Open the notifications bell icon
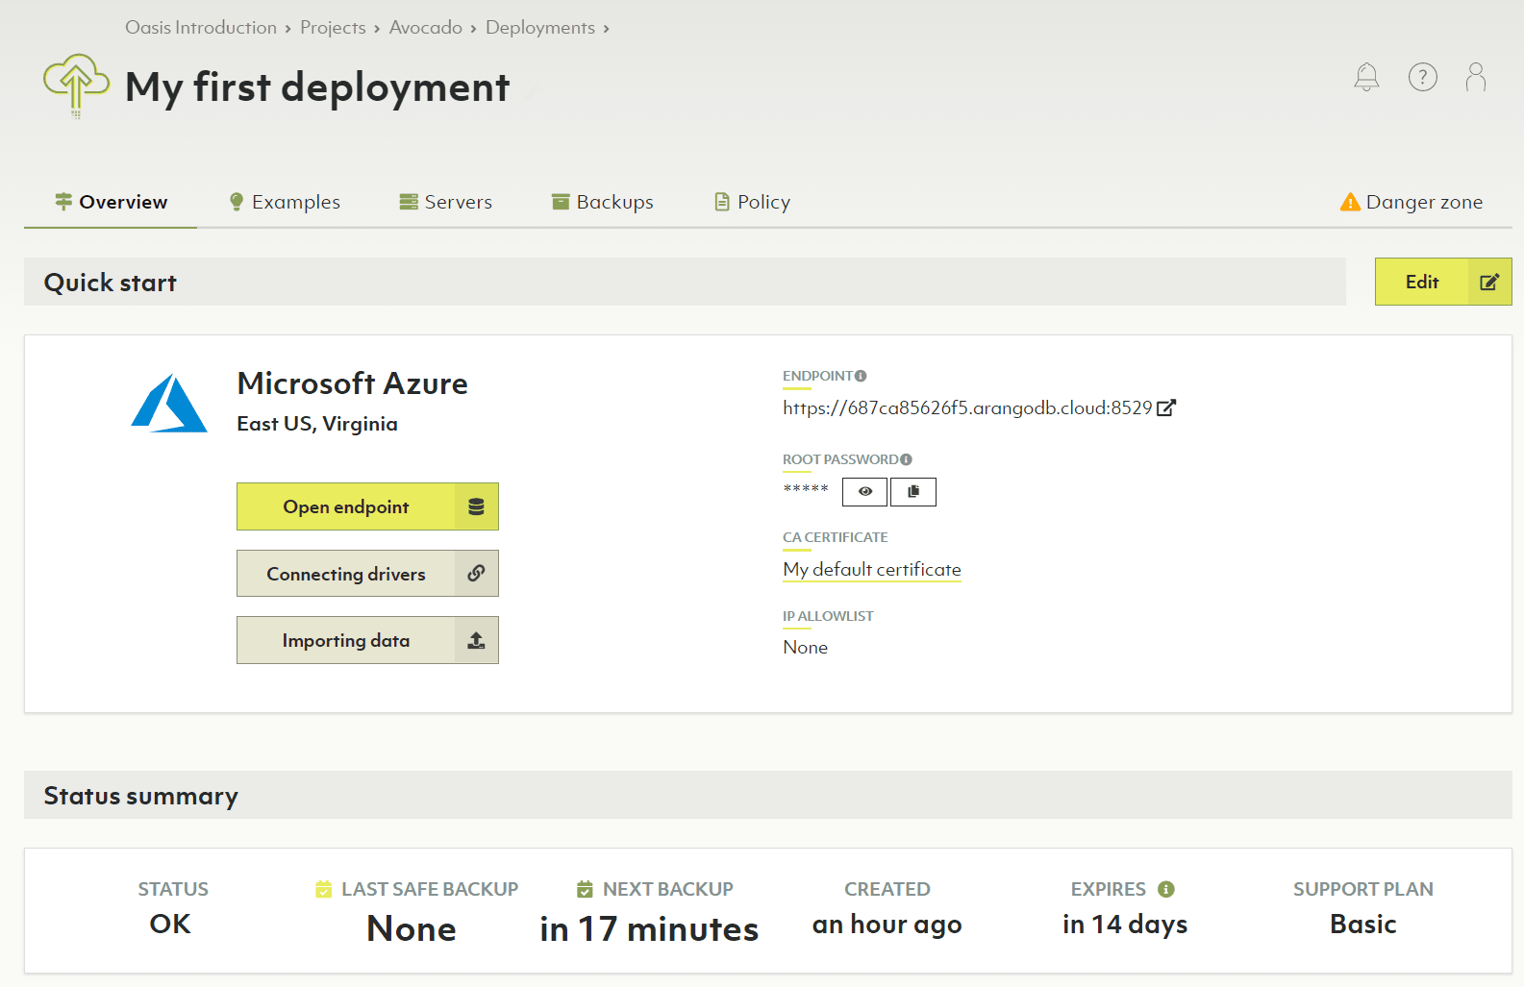Viewport: 1524px width, 987px height. click(x=1366, y=77)
